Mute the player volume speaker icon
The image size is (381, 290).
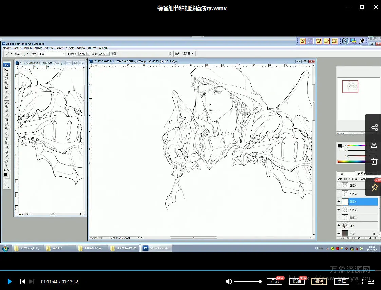pos(229,282)
